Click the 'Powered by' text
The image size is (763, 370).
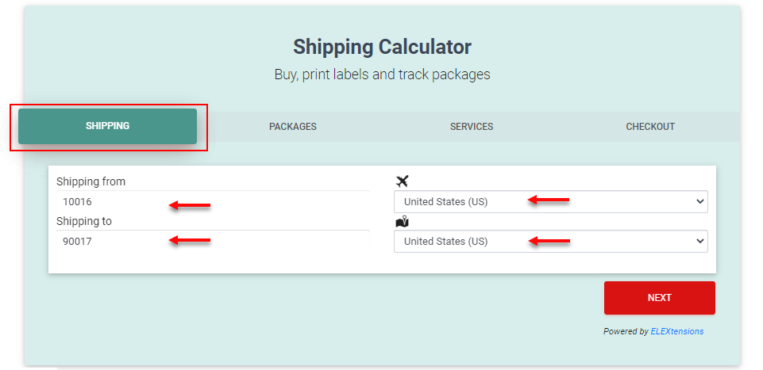[x=625, y=331]
